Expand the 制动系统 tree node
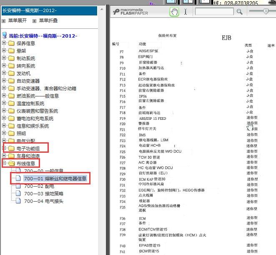276x255 pixels. click(x=4, y=58)
